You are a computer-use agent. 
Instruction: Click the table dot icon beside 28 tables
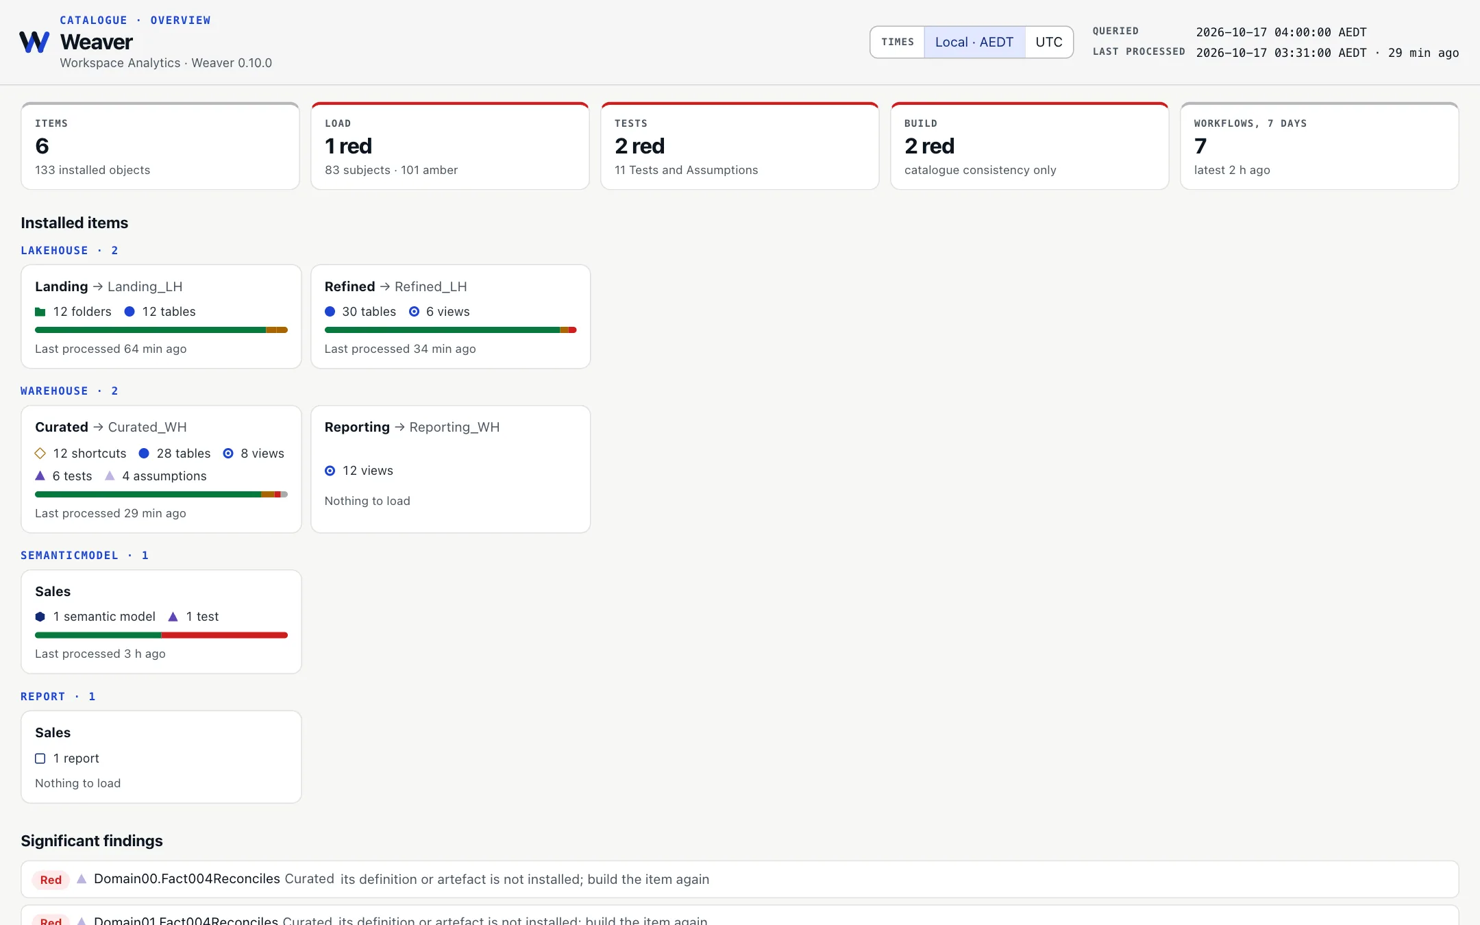(x=144, y=454)
